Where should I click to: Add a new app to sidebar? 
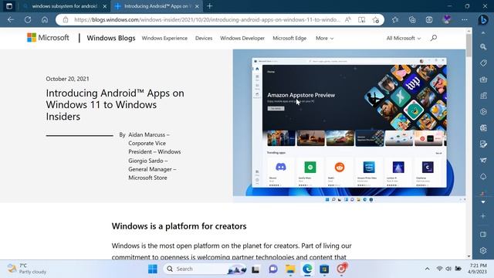pos(483,216)
